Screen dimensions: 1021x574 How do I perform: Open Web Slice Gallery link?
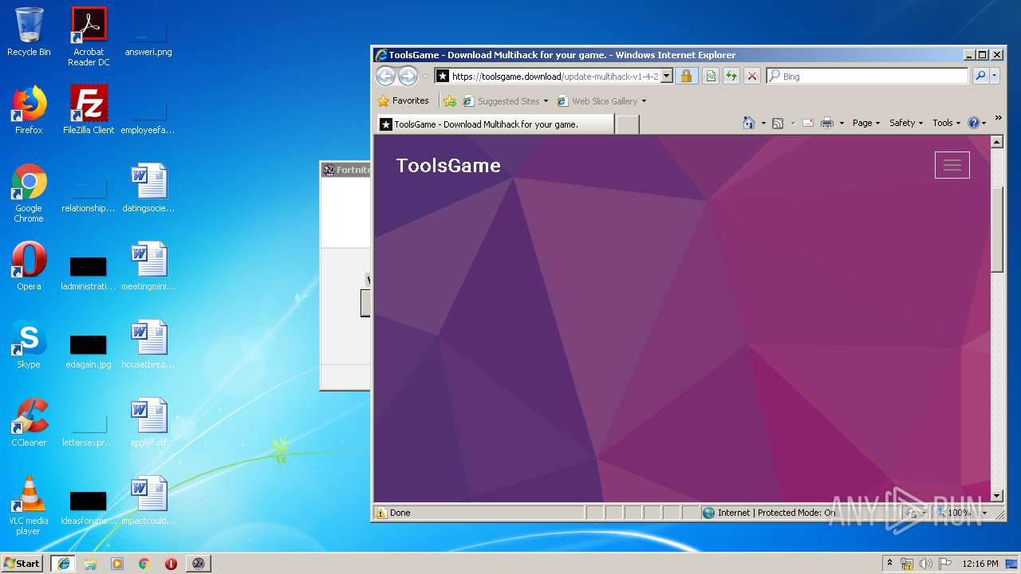click(x=597, y=101)
